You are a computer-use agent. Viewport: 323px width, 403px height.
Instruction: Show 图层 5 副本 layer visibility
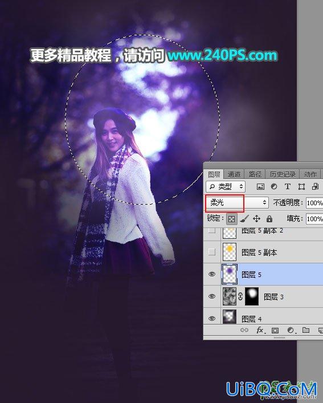tap(212, 252)
